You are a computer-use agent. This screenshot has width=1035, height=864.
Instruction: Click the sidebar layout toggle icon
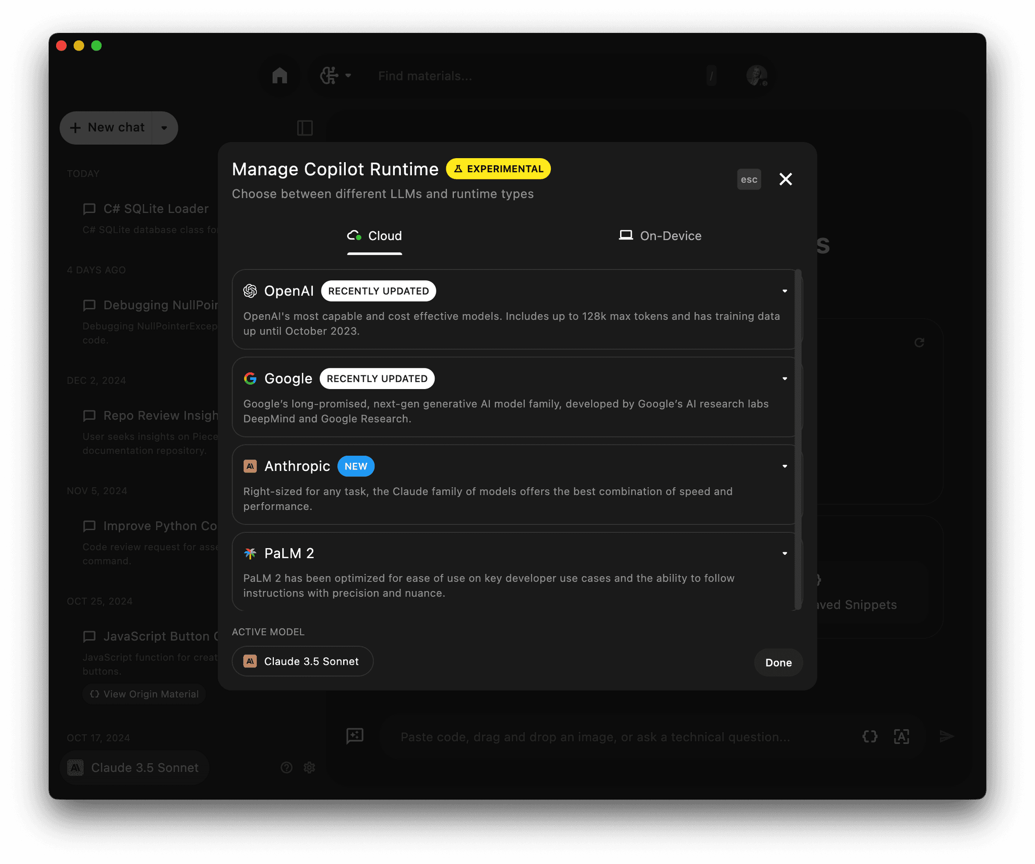coord(305,128)
